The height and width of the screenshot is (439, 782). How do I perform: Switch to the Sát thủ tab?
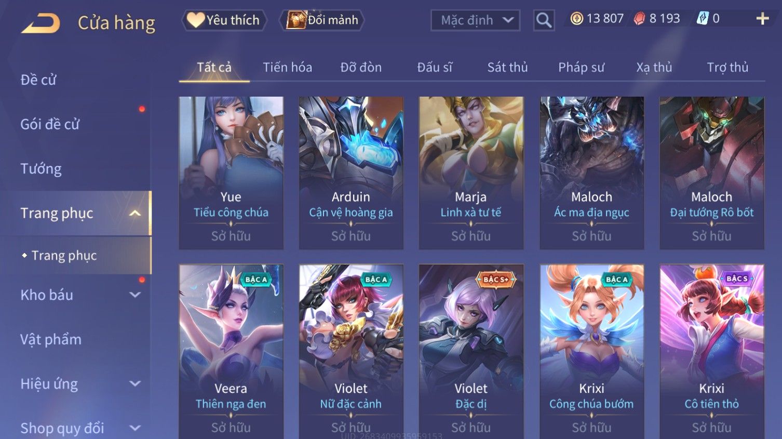[507, 68]
